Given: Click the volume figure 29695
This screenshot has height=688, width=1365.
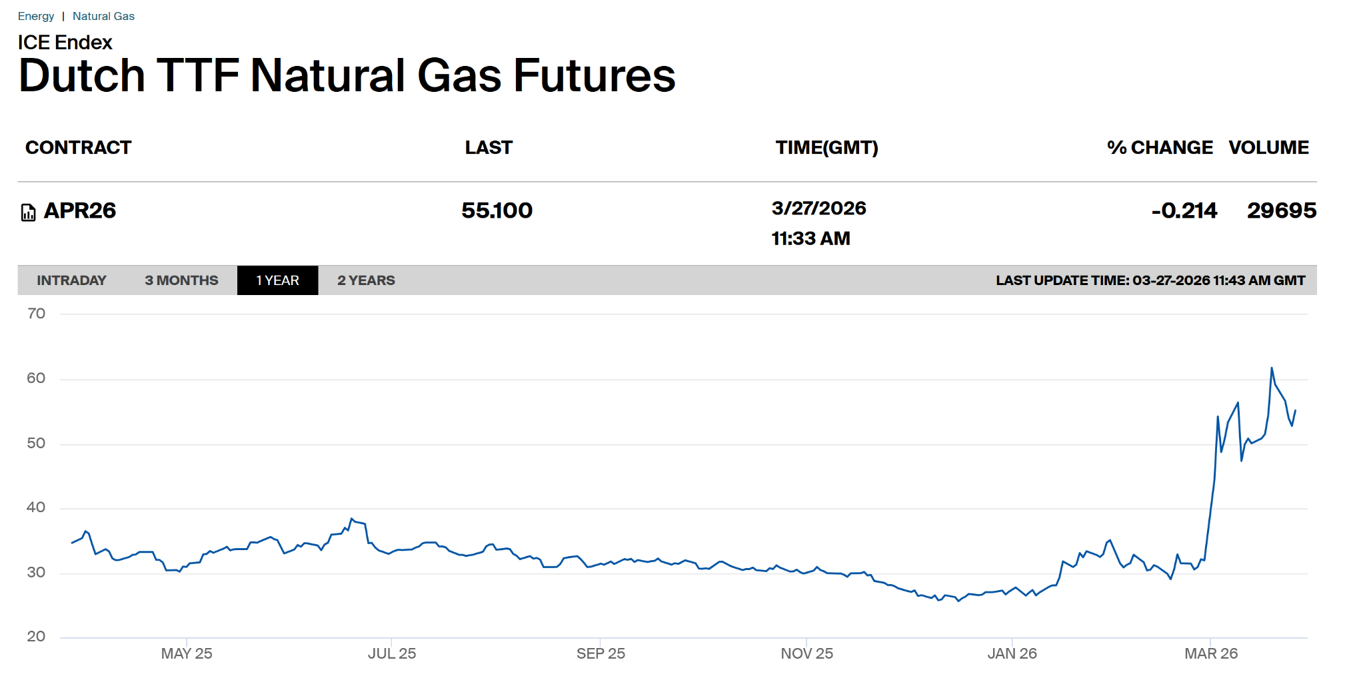Looking at the screenshot, I should click(x=1281, y=210).
